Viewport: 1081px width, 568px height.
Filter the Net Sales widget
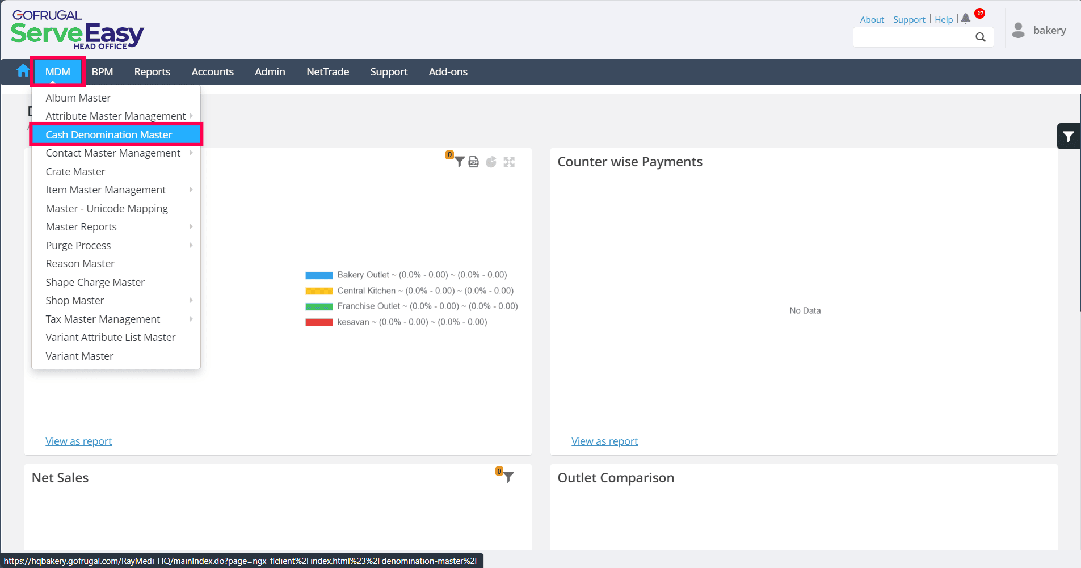click(508, 477)
